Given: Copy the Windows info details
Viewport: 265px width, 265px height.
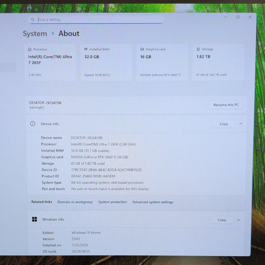Looking at the screenshot, I should [222, 220].
